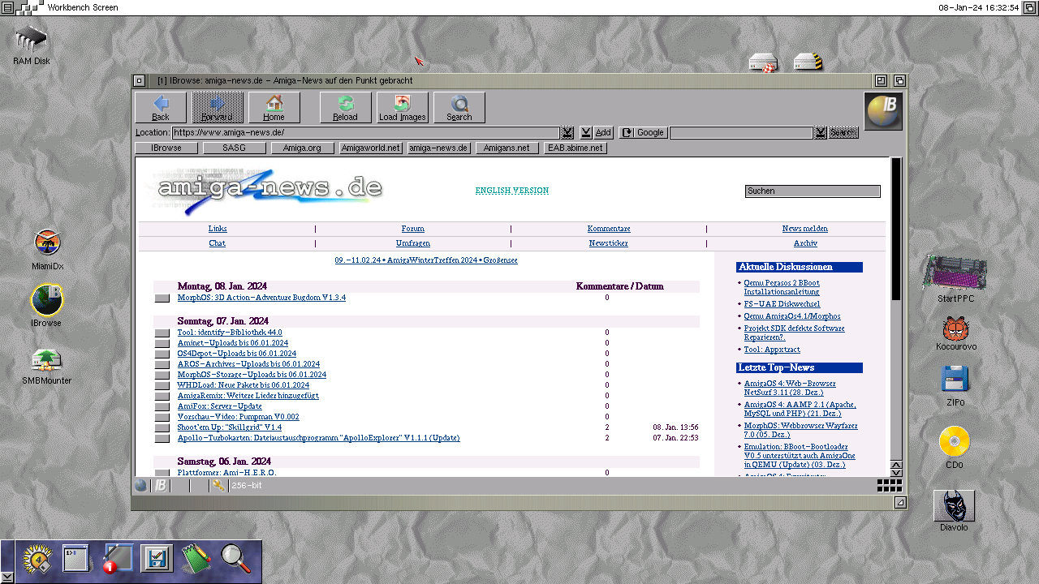Open the Search toolbar button

pyautogui.click(x=459, y=107)
